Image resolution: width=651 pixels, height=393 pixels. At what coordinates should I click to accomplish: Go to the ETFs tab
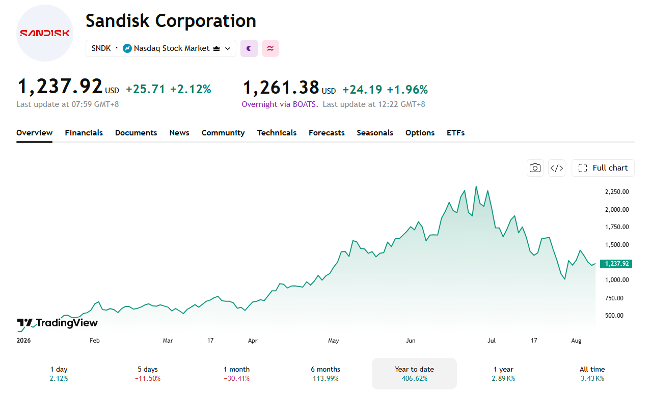pyautogui.click(x=455, y=133)
